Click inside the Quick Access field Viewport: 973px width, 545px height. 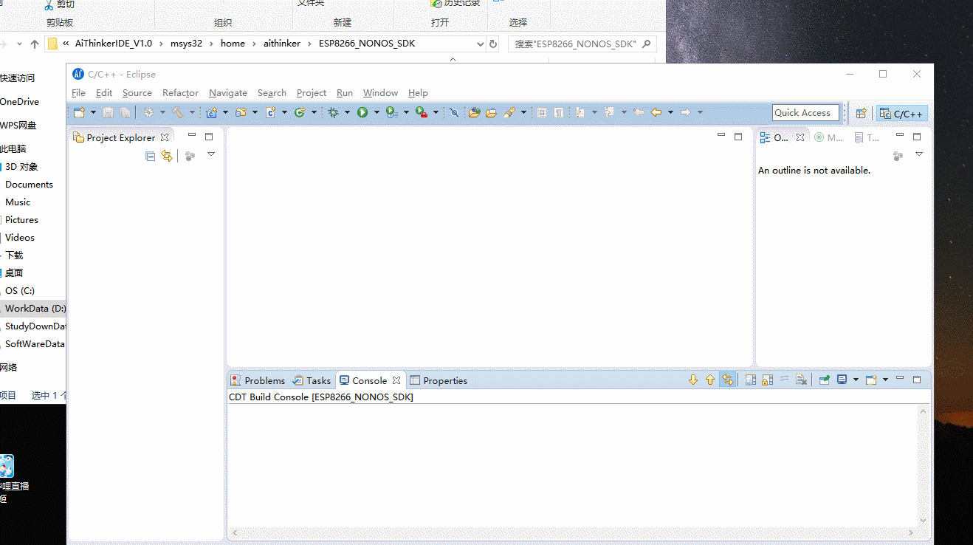[x=805, y=112]
